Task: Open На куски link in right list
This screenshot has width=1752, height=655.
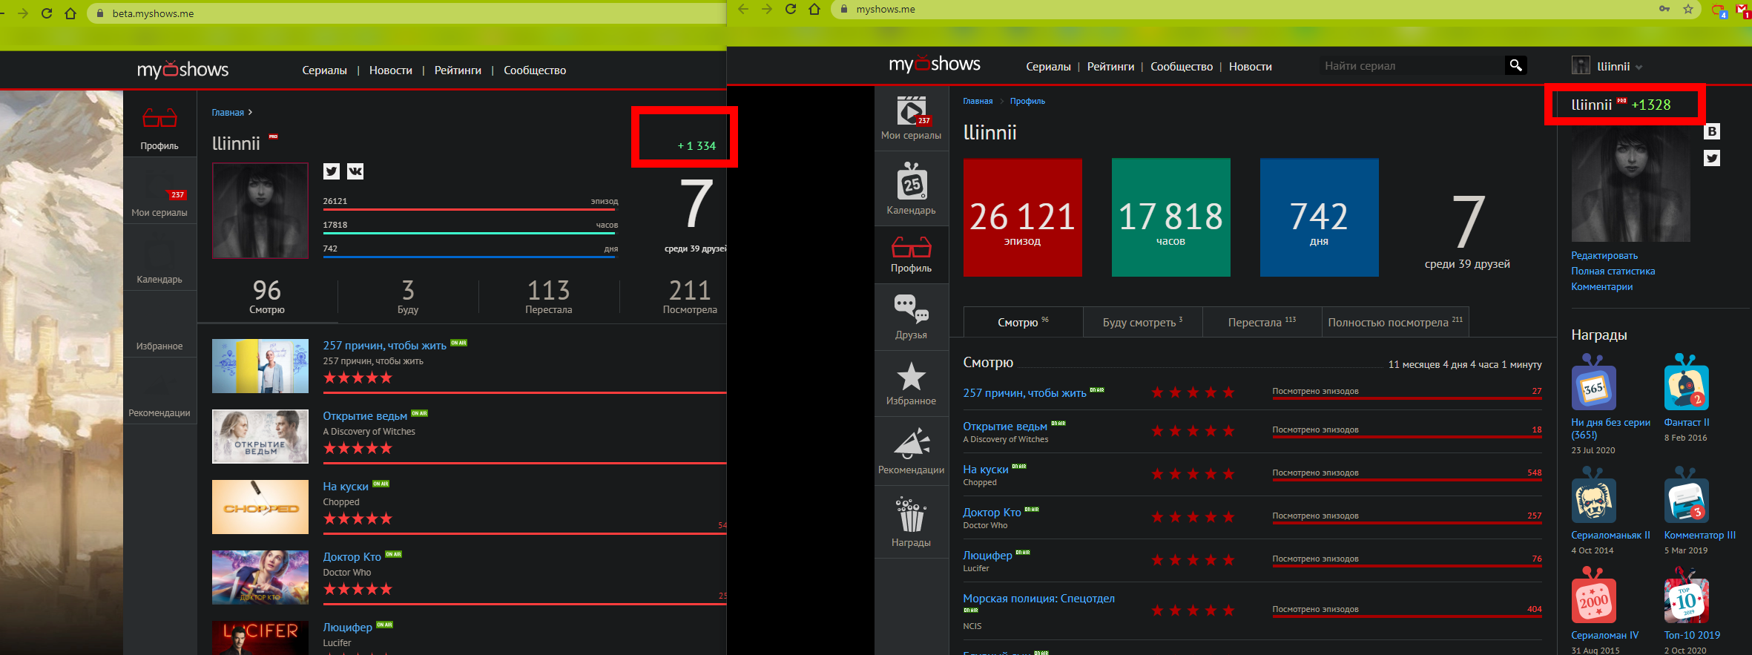Action: (985, 469)
